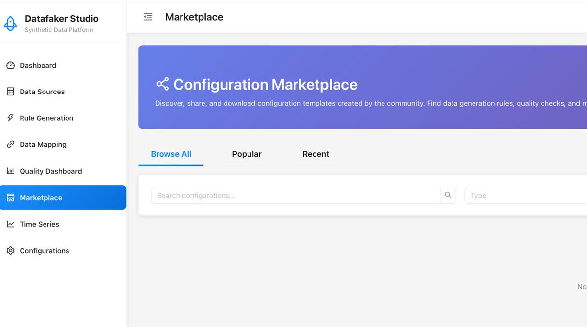Navigate to Data Sources from the sidebar

click(42, 92)
